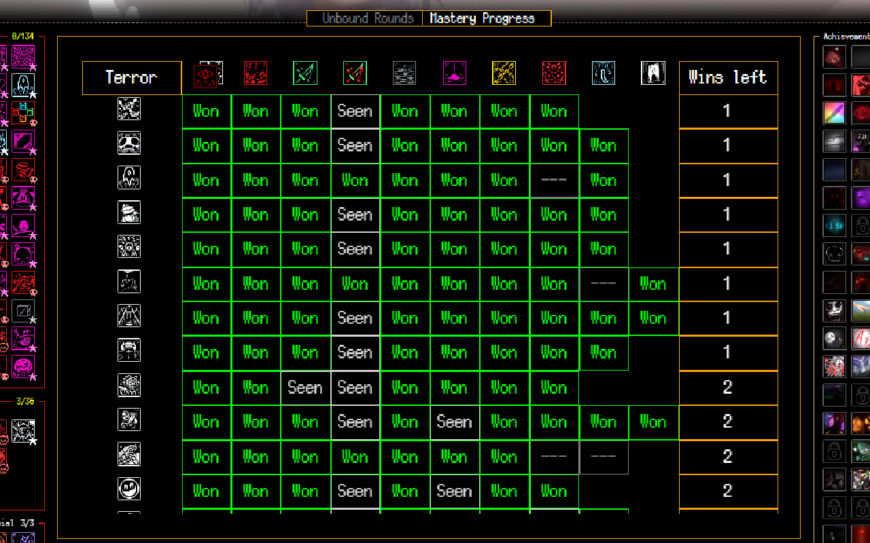Open the '+1 SP' achievement icon

(835, 225)
